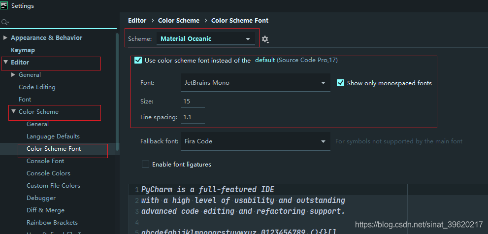This screenshot has height=234, width=488.
Task: Open Console Font settings
Action: tap(45, 161)
